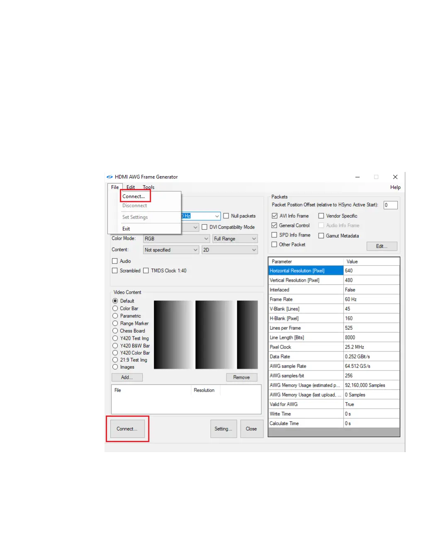This screenshot has width=448, height=537.
Task: Expand the Full Range dropdown
Action: click(235, 239)
